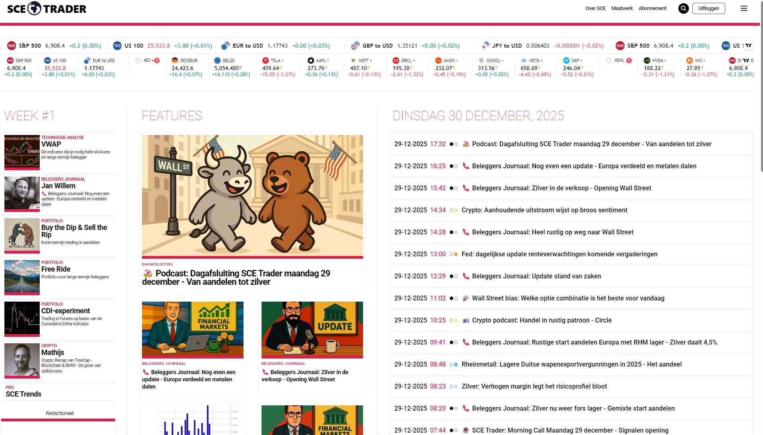Screen dimensions: 763x435
Task: Click the phone icon in the 16:25 news row
Action: pos(466,166)
